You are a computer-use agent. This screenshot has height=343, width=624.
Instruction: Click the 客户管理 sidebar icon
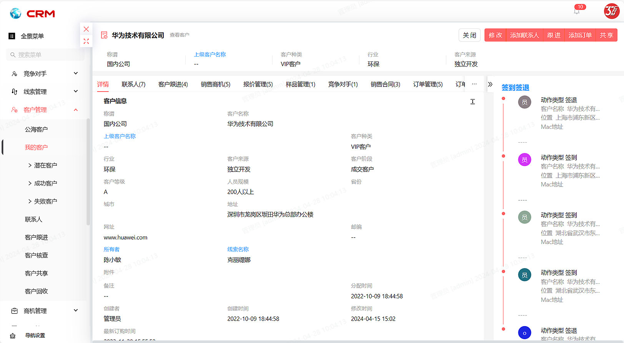point(14,110)
